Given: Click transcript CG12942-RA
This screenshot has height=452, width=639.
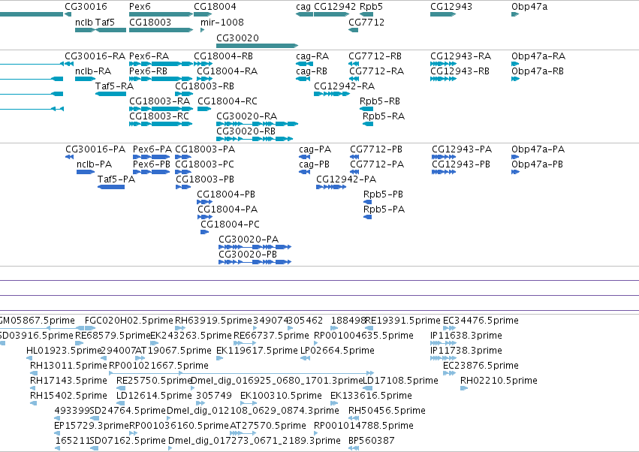Looking at the screenshot, I should pos(345,86).
